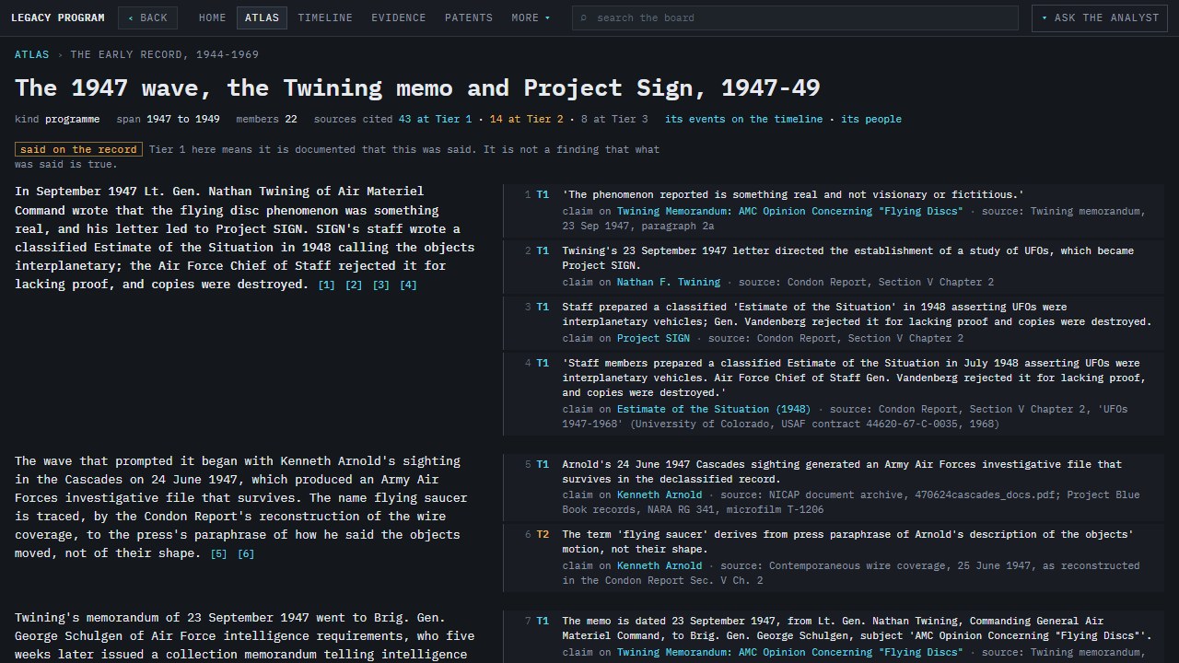Jump to citation [6] in Arnold paragraph
This screenshot has height=663, width=1179.
click(246, 554)
